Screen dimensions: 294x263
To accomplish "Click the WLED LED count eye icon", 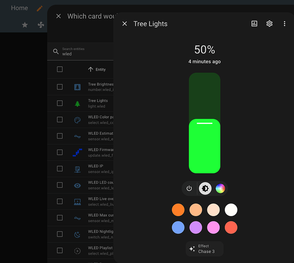I will tap(77, 185).
